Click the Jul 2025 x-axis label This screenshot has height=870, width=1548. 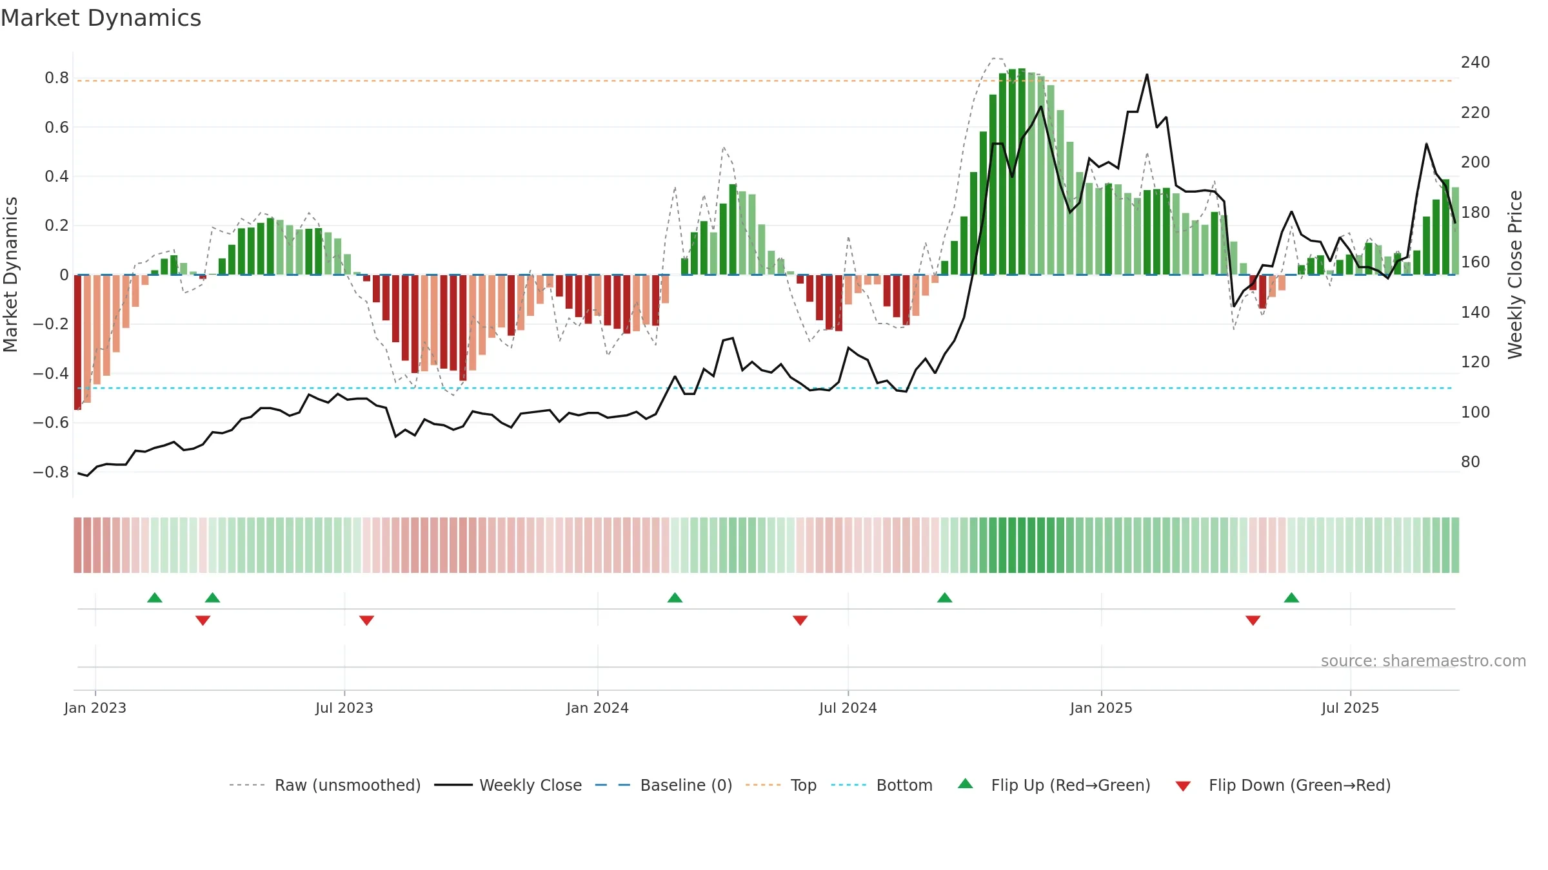[1350, 708]
